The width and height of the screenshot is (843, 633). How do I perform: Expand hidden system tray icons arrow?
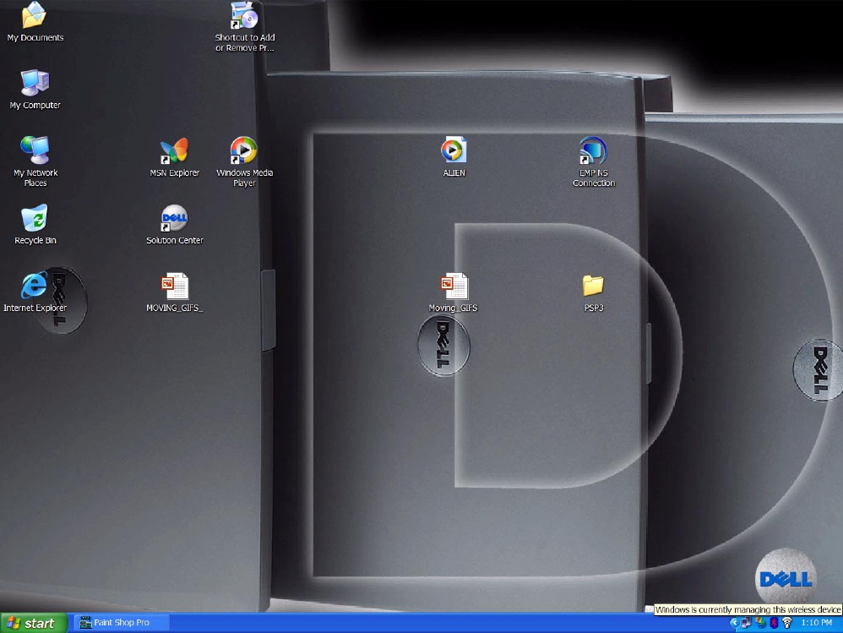734,623
